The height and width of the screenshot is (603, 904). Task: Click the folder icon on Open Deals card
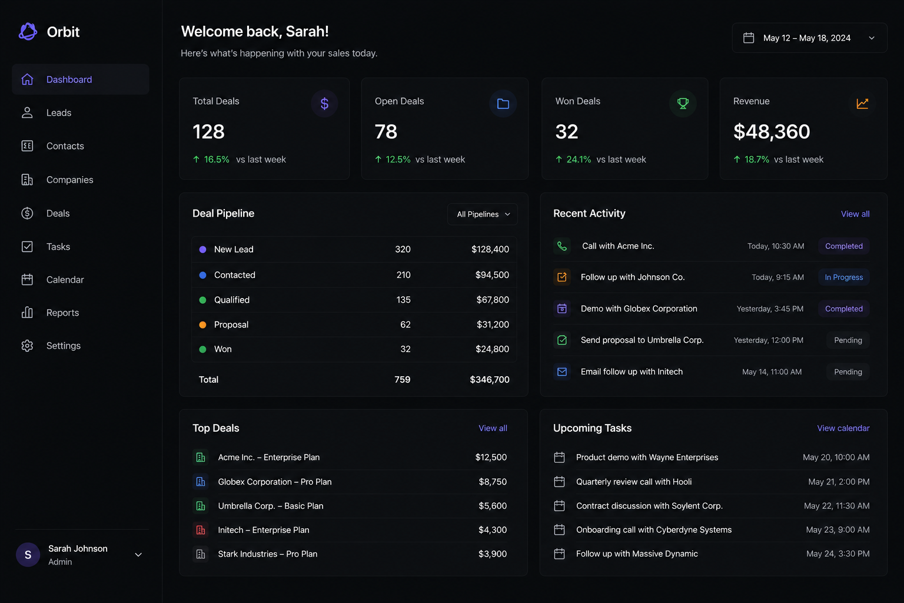click(503, 104)
